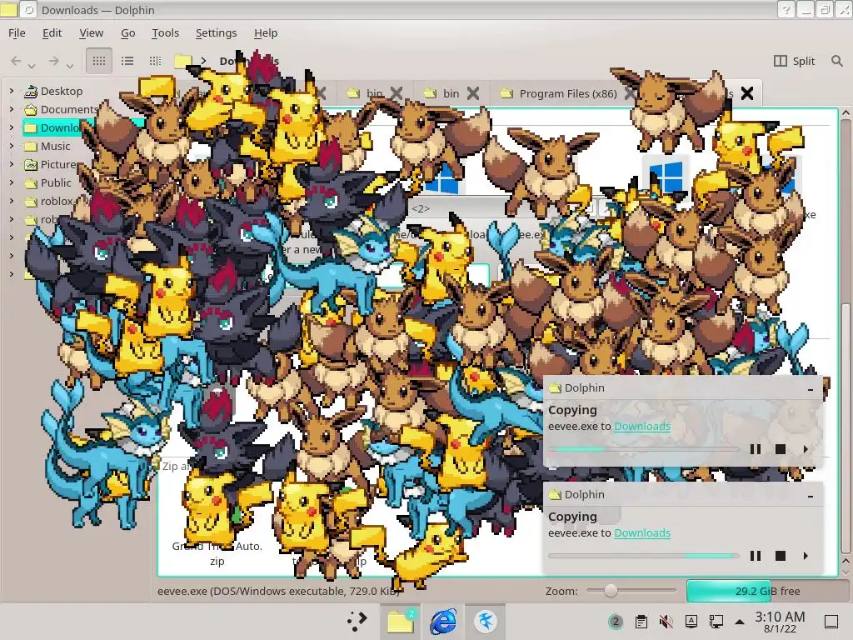Open the forward history dropdown arrow
The height and width of the screenshot is (640, 853).
point(70,66)
